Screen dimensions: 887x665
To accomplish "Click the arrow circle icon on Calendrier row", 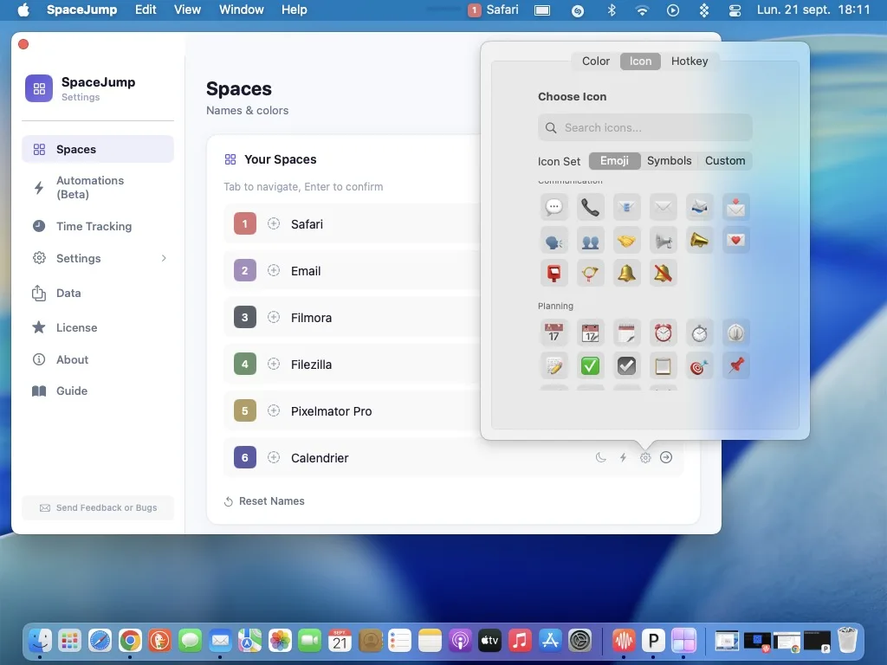I will pos(666,457).
